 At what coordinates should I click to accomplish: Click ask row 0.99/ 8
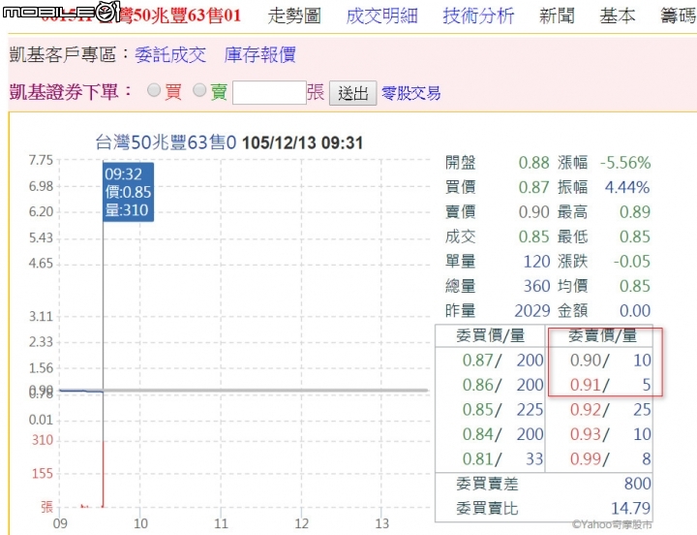[610, 458]
